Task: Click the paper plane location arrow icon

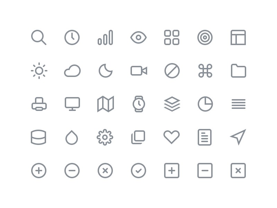Action: click(238, 137)
